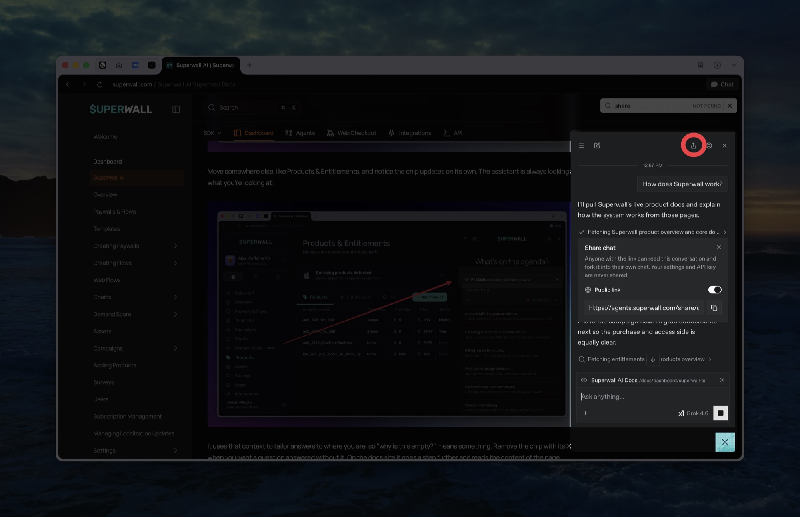Screen dimensions: 800x517
Task: Open a new browser tab
Action: [249, 65]
